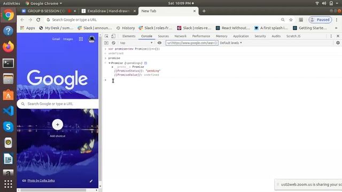Screen dimensions: 342x192
Task: Open the Google Chrome app menu in top bar
Action: coord(44,3)
